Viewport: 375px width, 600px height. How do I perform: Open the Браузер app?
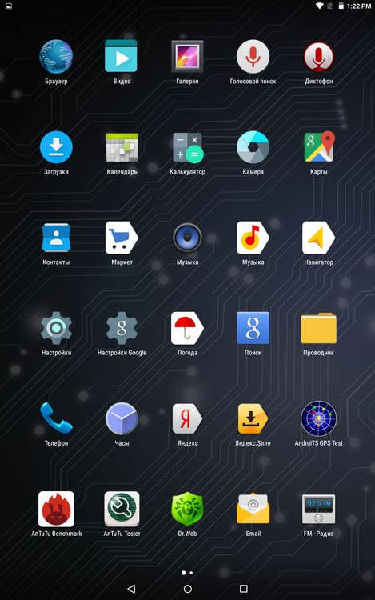click(x=56, y=57)
